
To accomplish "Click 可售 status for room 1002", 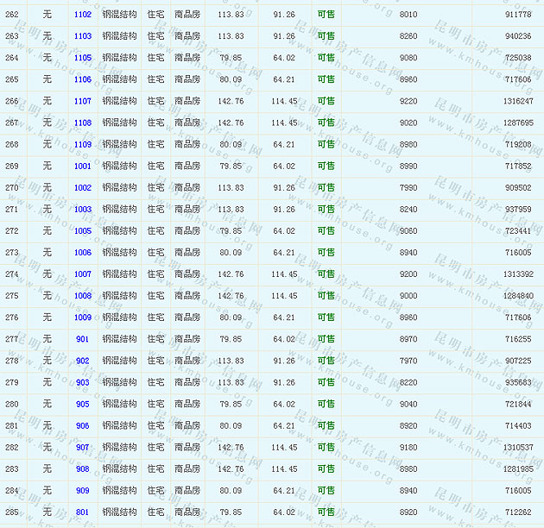I will 326,187.
